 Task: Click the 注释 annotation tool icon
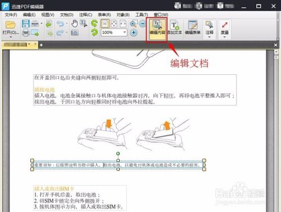(209, 25)
